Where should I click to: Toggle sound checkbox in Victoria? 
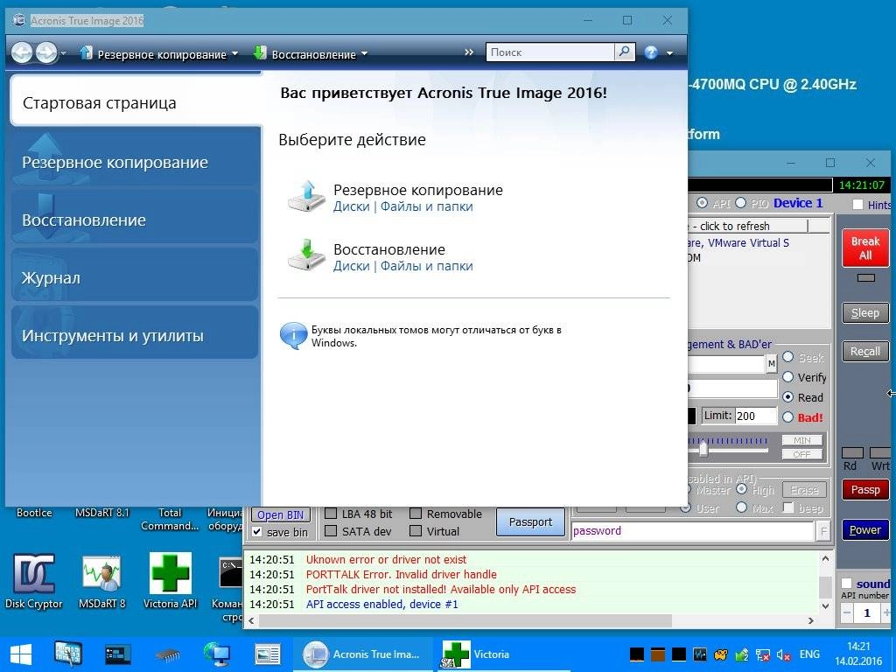pyautogui.click(x=847, y=584)
